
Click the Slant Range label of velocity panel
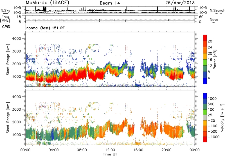[x=8, y=117]
